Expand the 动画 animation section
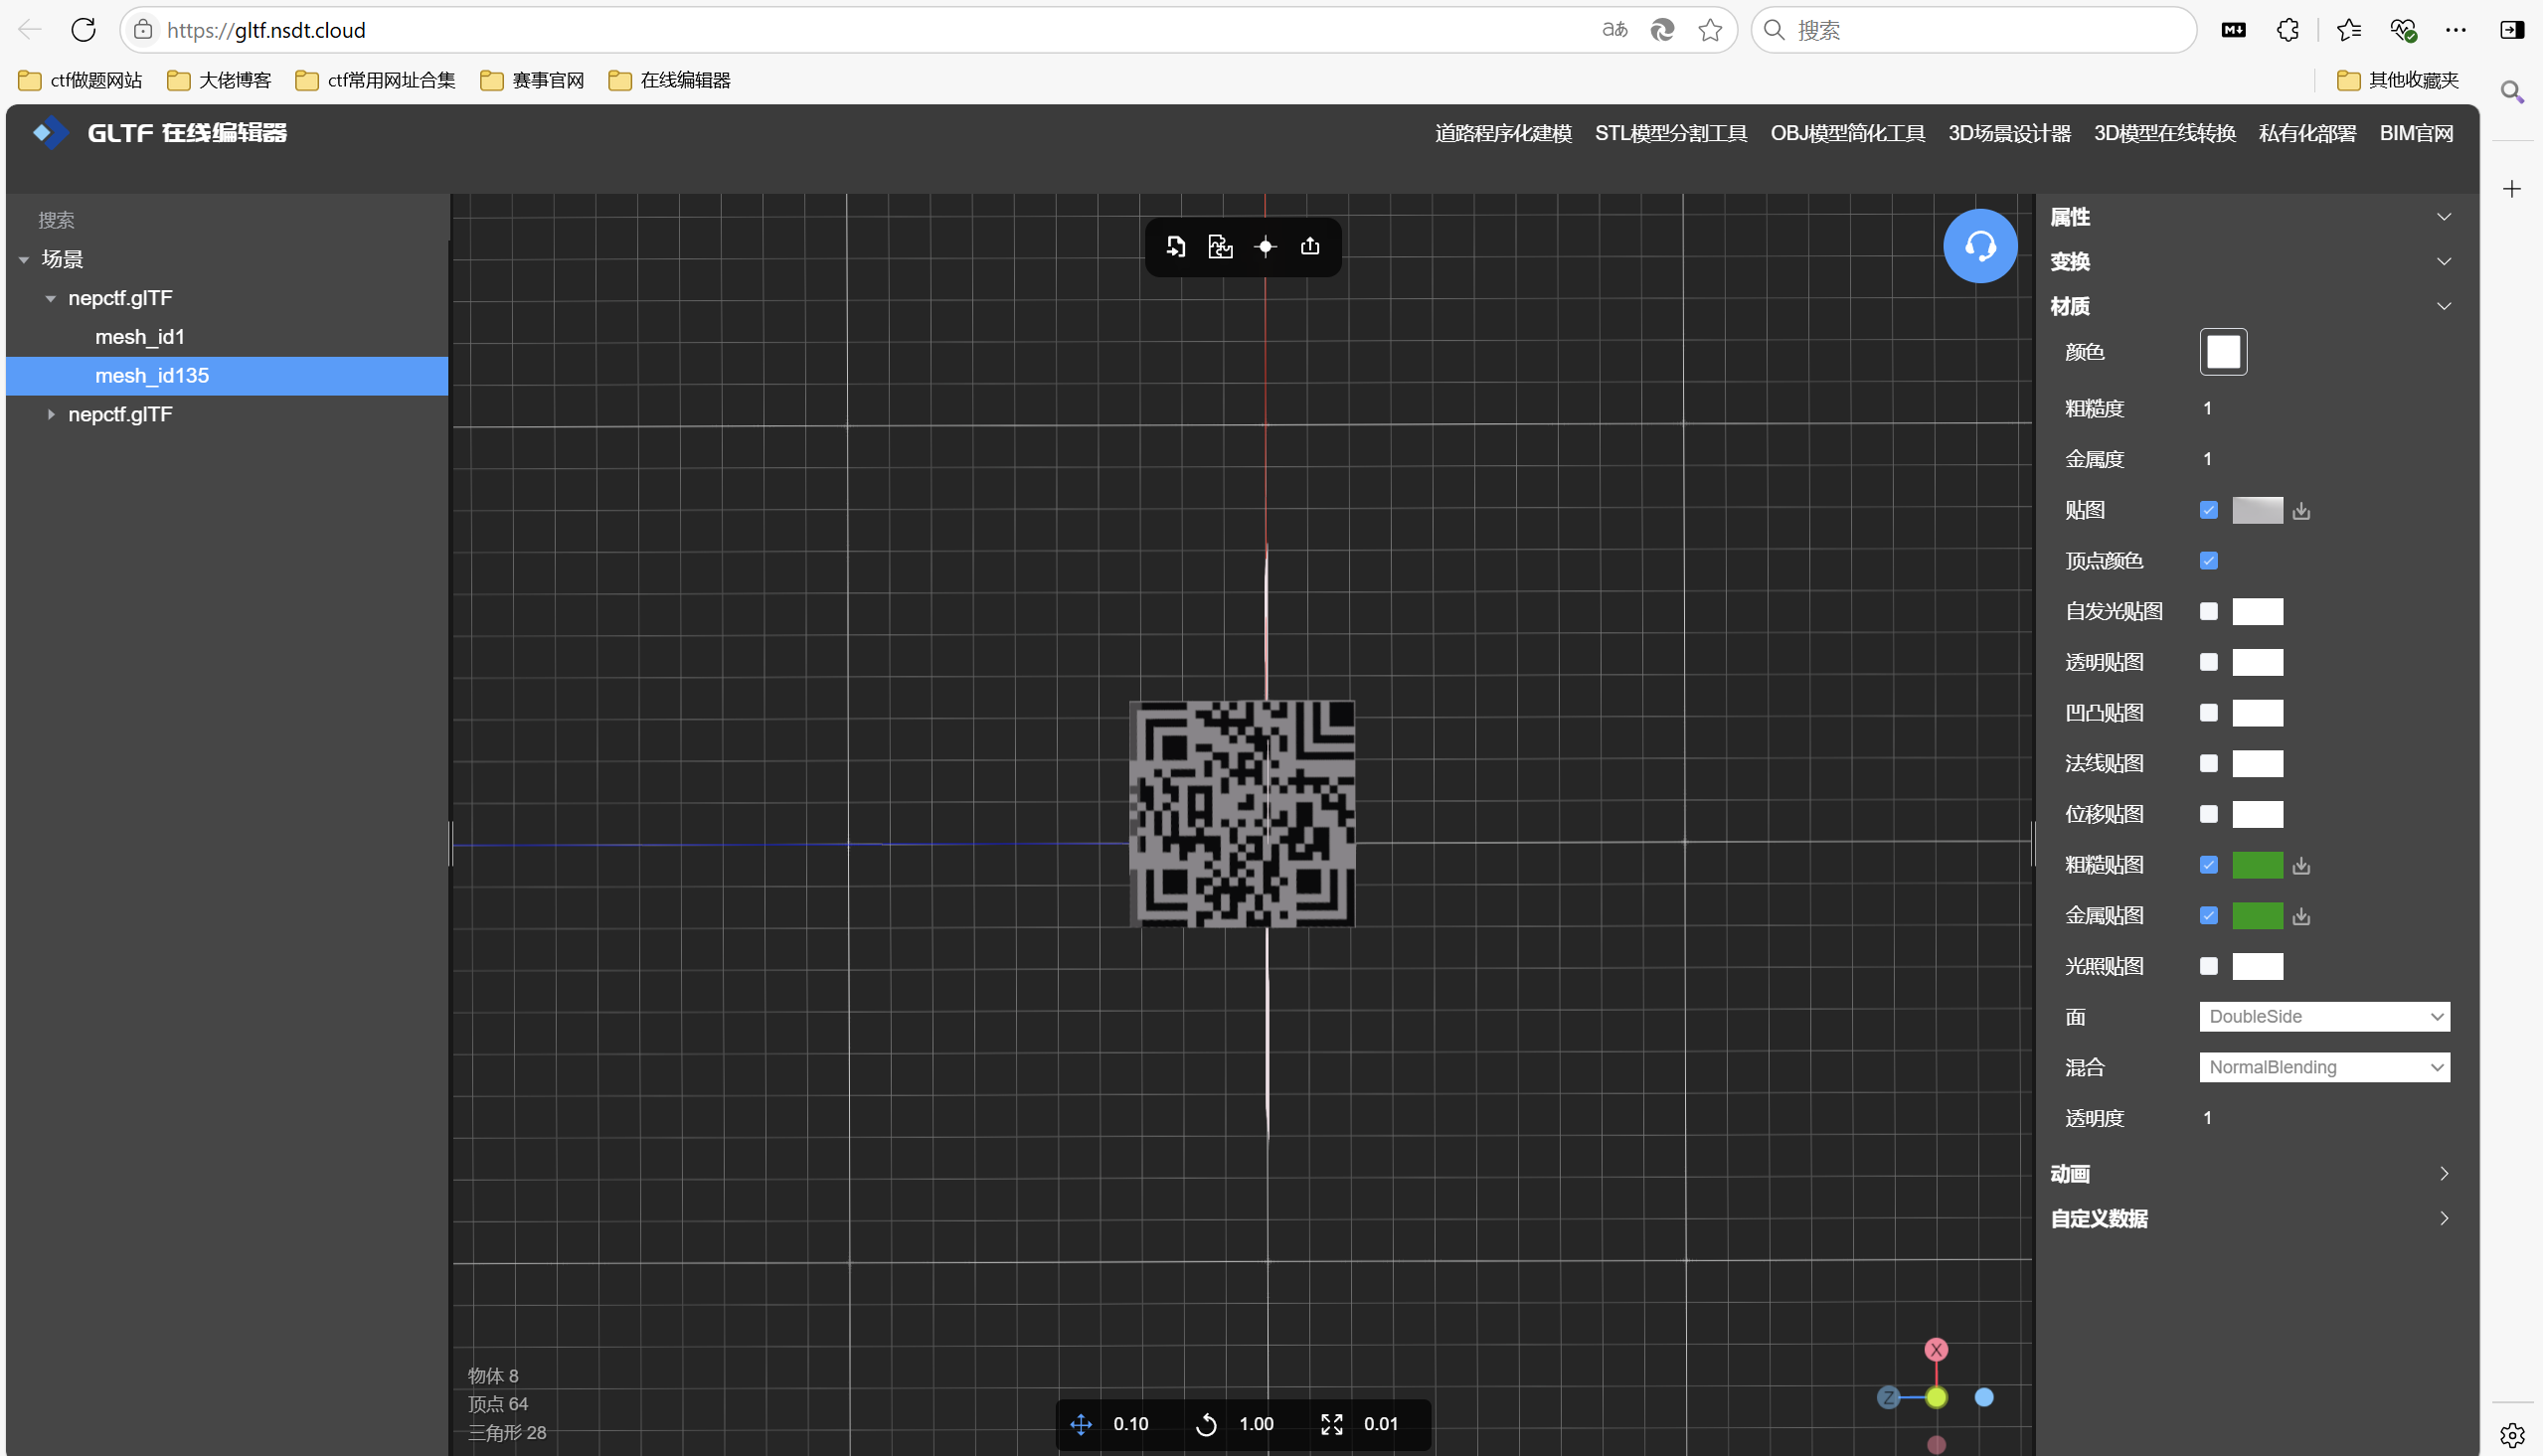Image resolution: width=2543 pixels, height=1456 pixels. (x=2444, y=1174)
